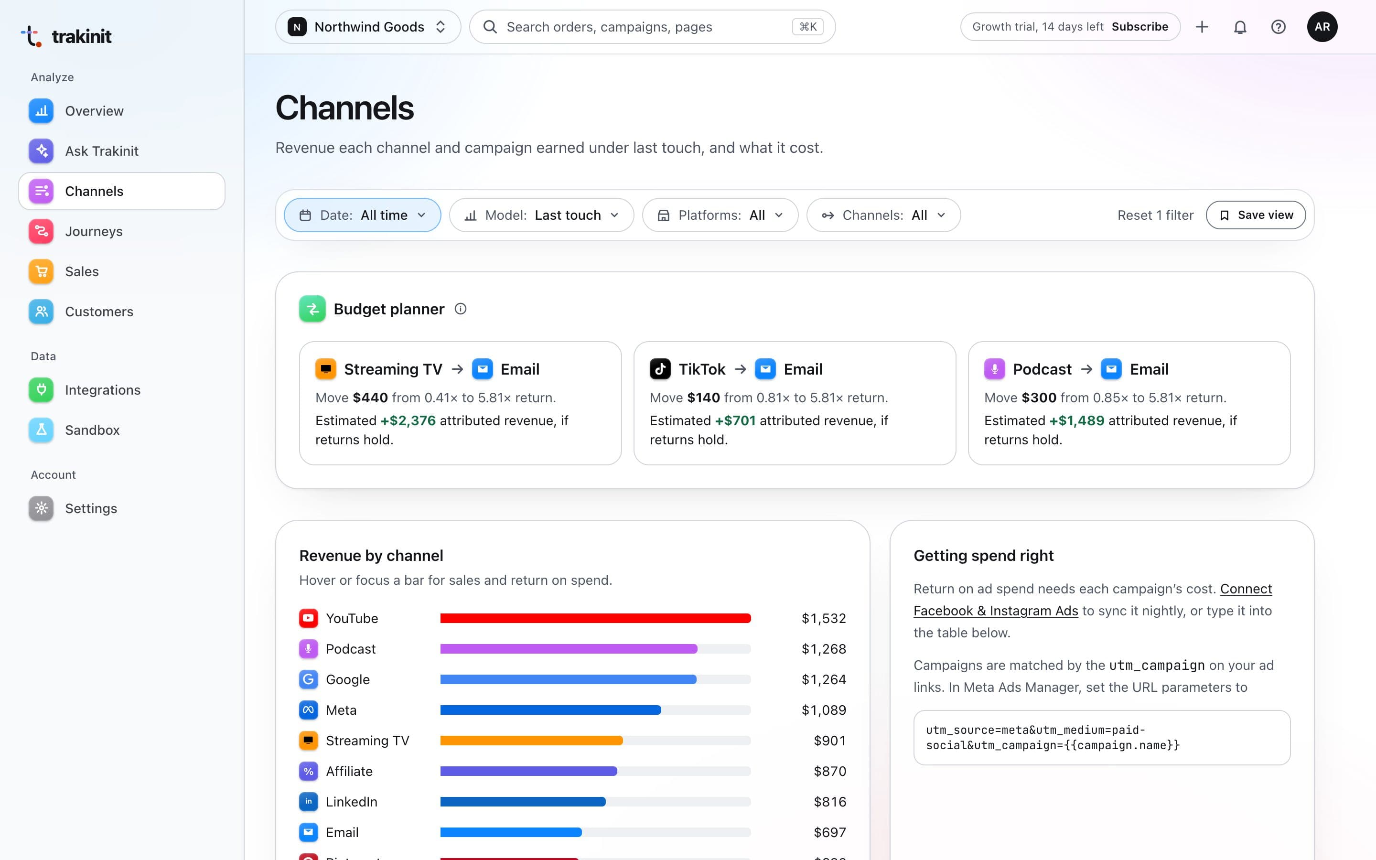
Task: Click the search orders, campaigns, pages field
Action: pyautogui.click(x=652, y=27)
